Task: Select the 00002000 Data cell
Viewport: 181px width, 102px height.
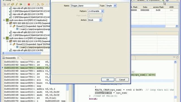Action: click(x=145, y=10)
